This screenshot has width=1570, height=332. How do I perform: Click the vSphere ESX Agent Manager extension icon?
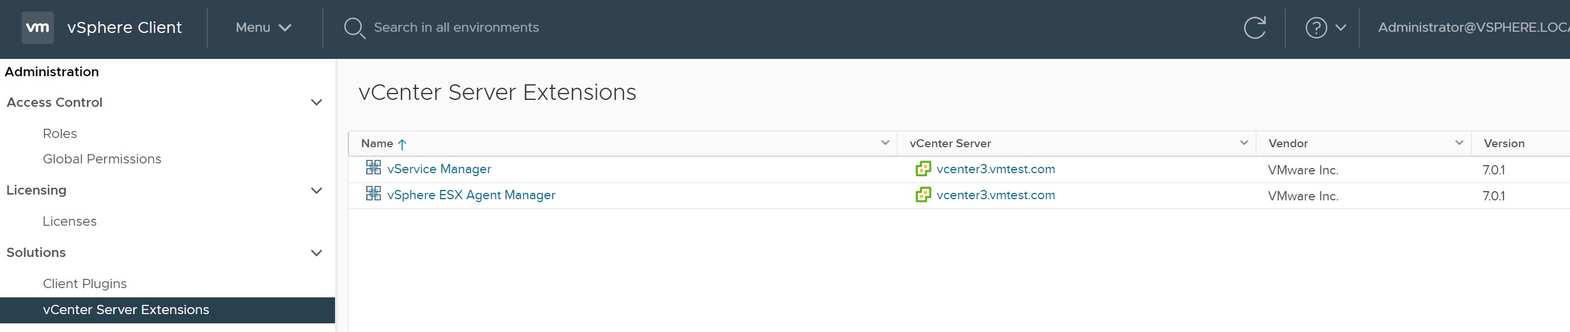coord(373,193)
